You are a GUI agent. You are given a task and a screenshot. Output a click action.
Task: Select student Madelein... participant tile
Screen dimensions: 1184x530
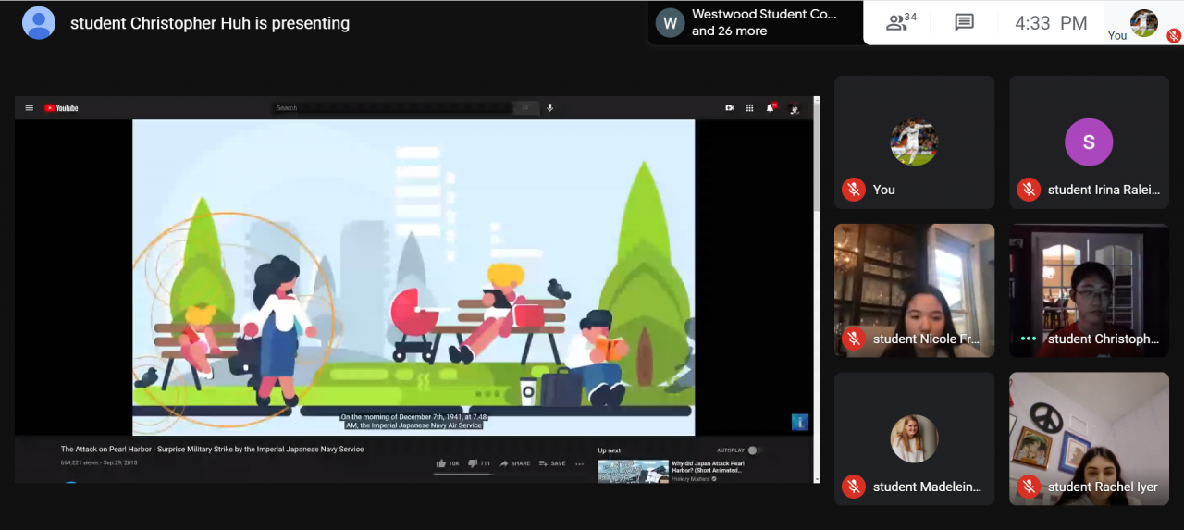pos(914,438)
